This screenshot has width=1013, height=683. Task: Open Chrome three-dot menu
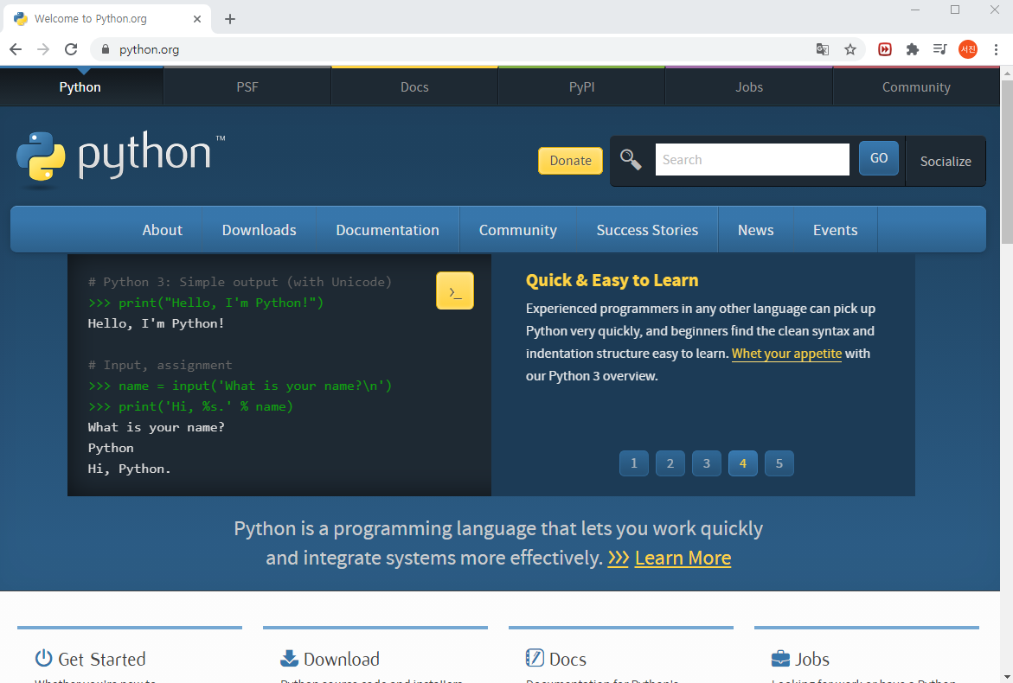pyautogui.click(x=997, y=49)
